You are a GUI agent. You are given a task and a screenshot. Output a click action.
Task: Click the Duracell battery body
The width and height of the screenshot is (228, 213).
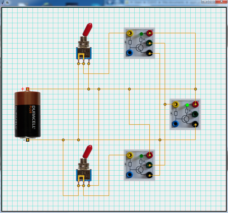click(x=27, y=114)
